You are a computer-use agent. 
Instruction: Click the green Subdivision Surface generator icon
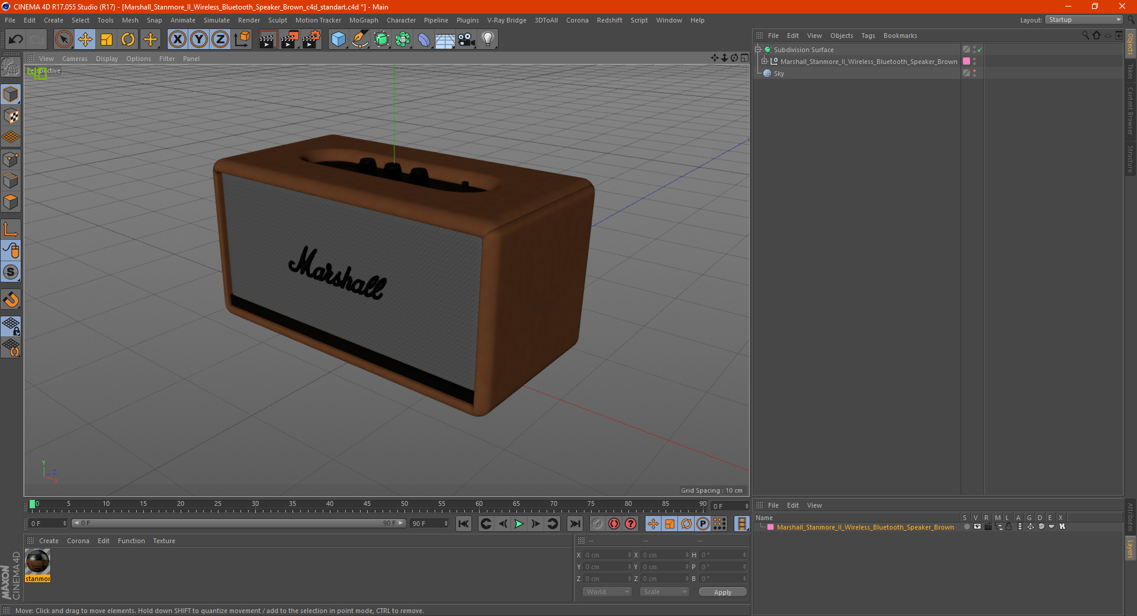point(381,40)
